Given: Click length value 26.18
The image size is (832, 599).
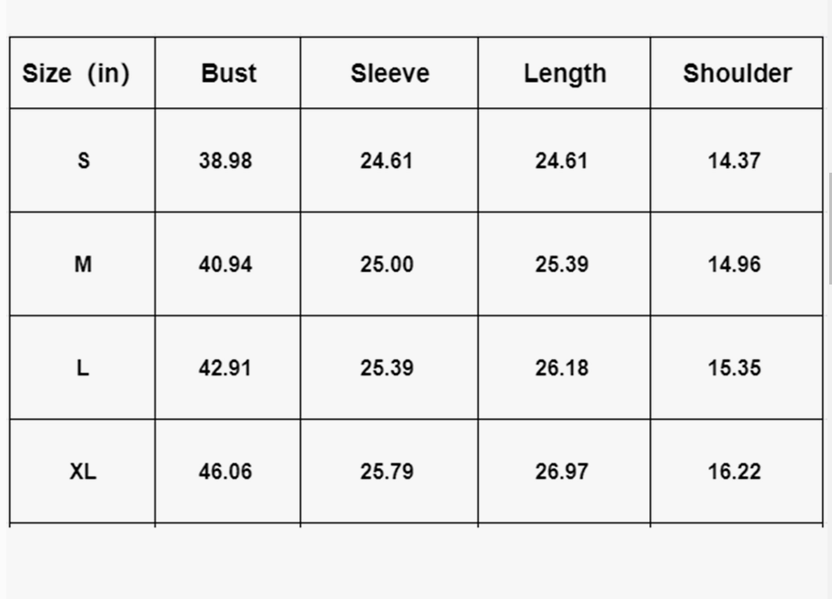Looking at the screenshot, I should point(562,368).
